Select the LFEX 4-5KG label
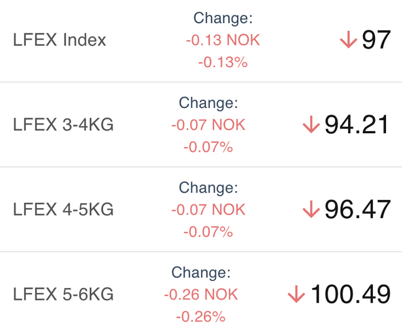 coord(63,209)
